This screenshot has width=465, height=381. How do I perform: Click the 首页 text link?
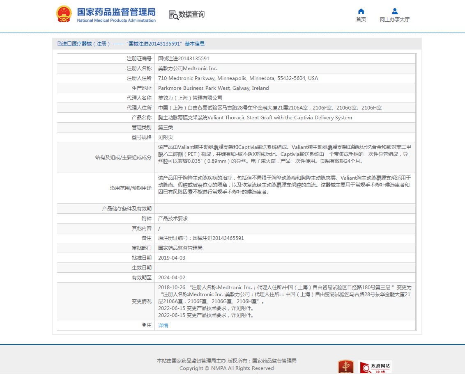[x=361, y=20]
